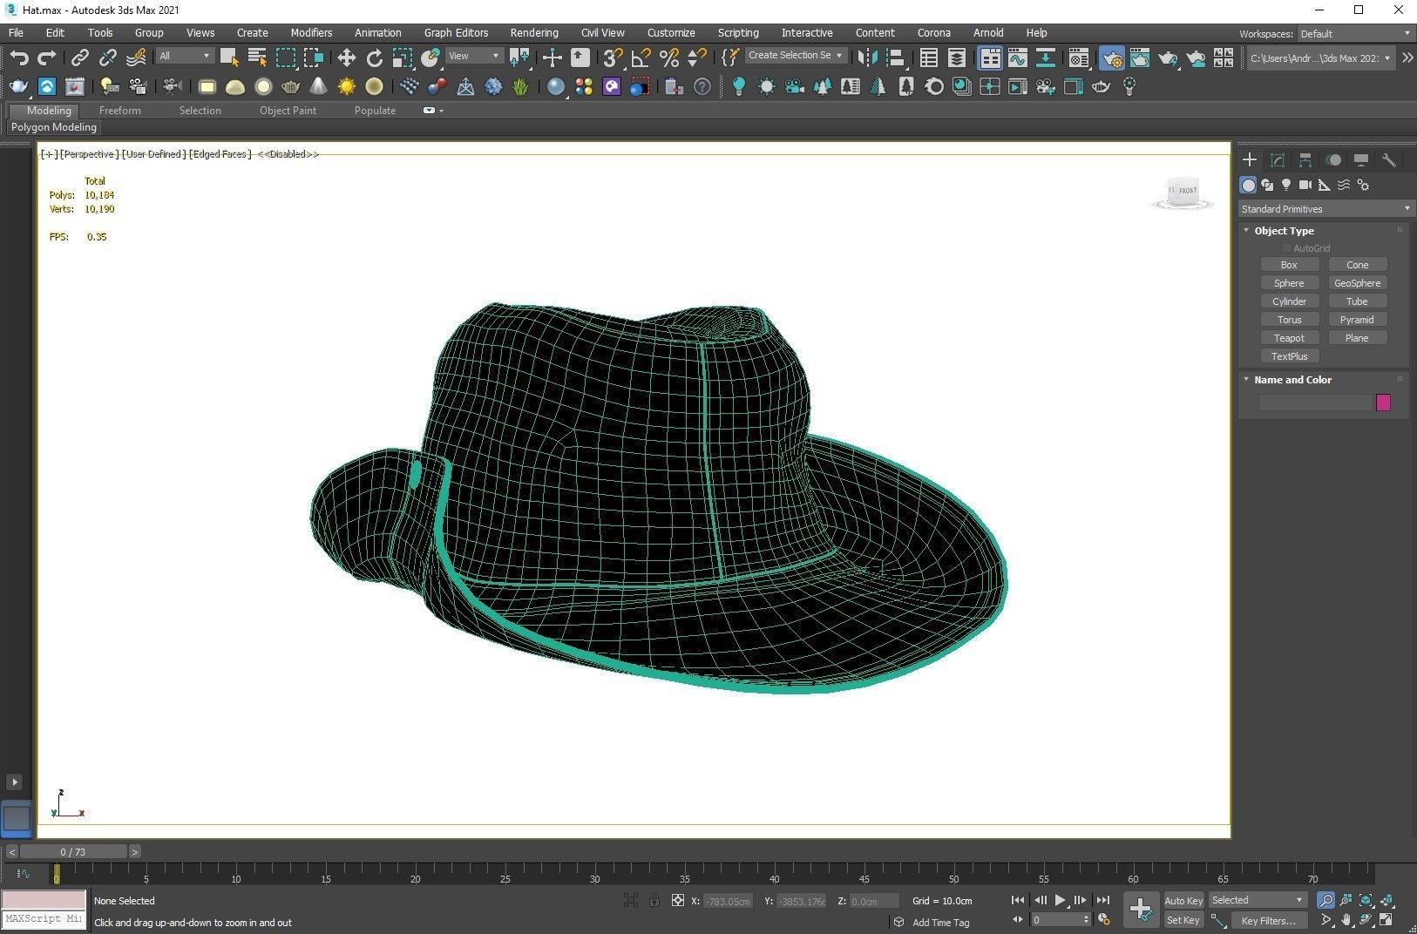This screenshot has height=934, width=1417.
Task: Click the GeoSphere primitive button
Action: [1357, 283]
